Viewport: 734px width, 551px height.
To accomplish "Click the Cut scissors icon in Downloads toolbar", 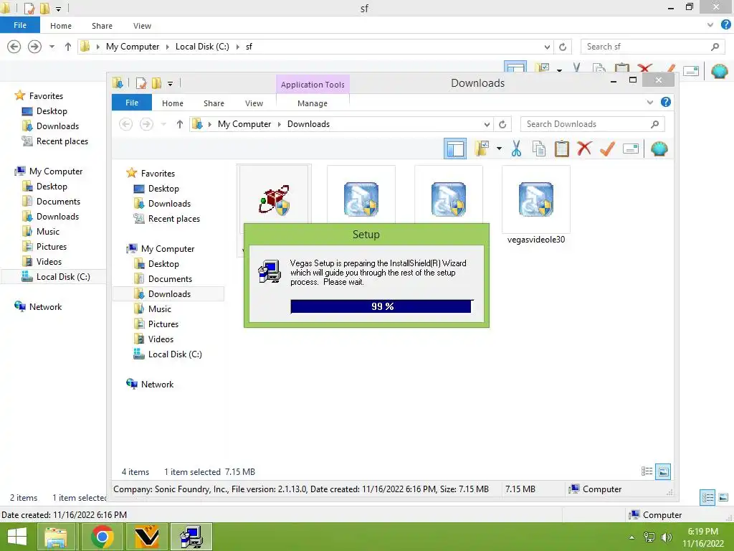I will tap(516, 149).
